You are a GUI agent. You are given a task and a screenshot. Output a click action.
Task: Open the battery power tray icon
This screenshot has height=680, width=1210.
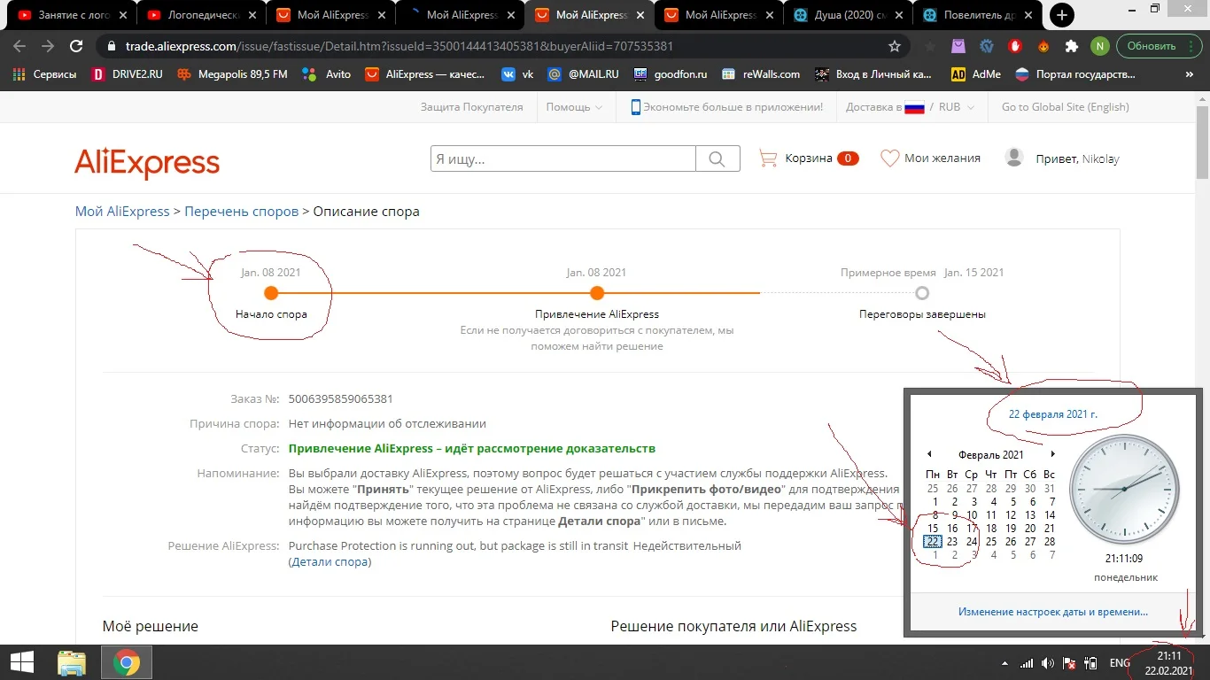pyautogui.click(x=1090, y=663)
